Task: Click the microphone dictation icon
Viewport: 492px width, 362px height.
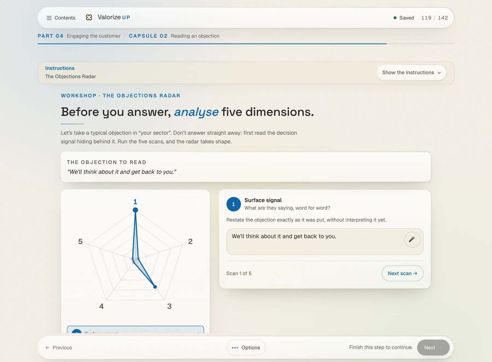Action: point(412,240)
